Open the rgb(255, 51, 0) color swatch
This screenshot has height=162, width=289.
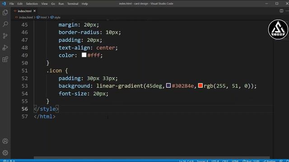tap(200, 85)
